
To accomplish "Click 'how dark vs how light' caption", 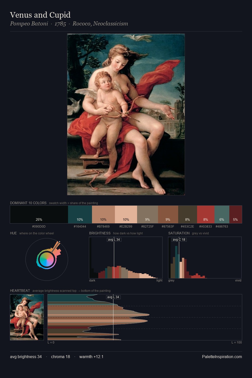I will coord(128,233).
